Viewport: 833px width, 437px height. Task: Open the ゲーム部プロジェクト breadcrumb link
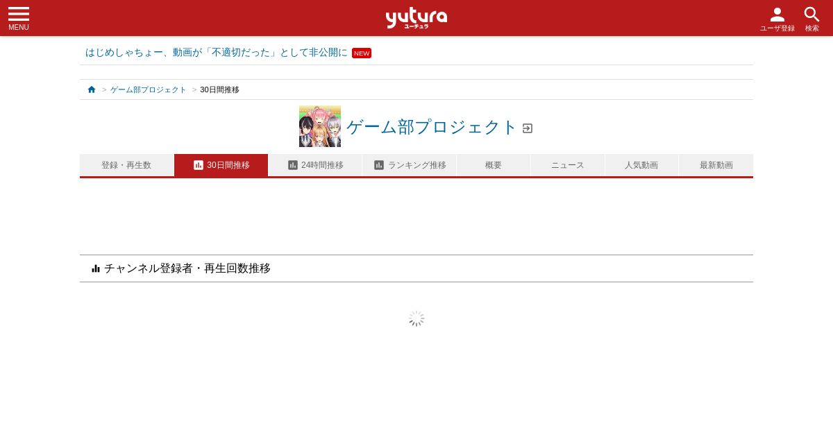coord(149,89)
